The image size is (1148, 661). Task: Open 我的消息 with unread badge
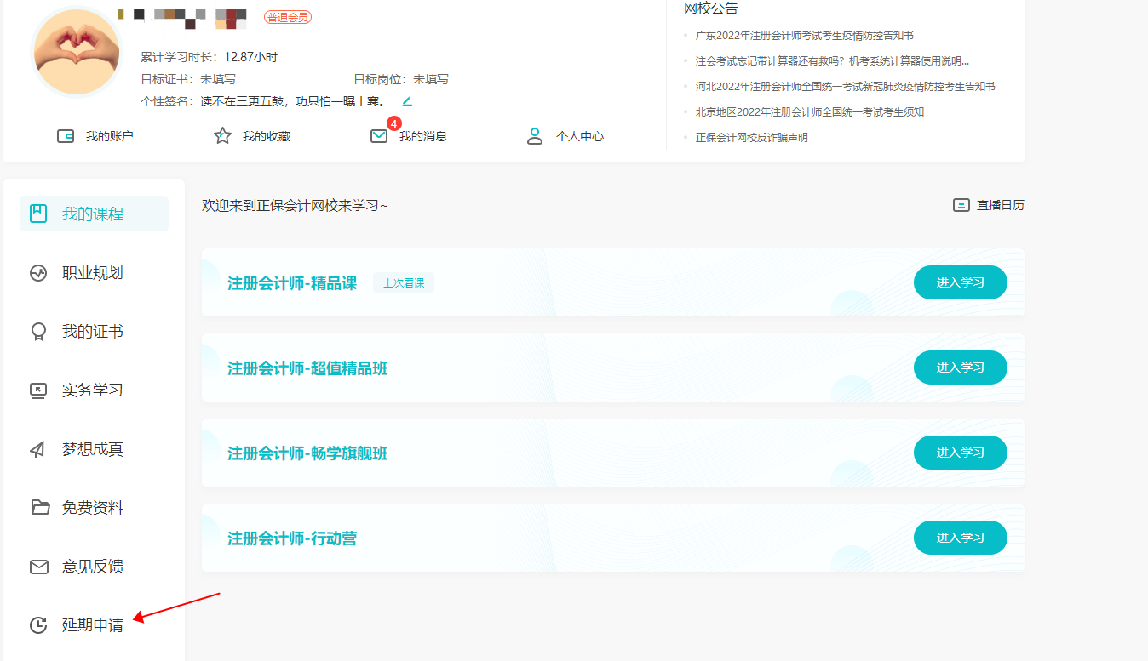(378, 135)
